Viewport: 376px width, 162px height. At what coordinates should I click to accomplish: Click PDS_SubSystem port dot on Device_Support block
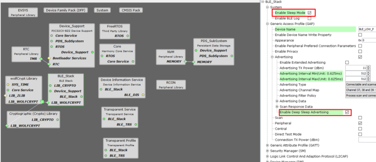(51, 41)
